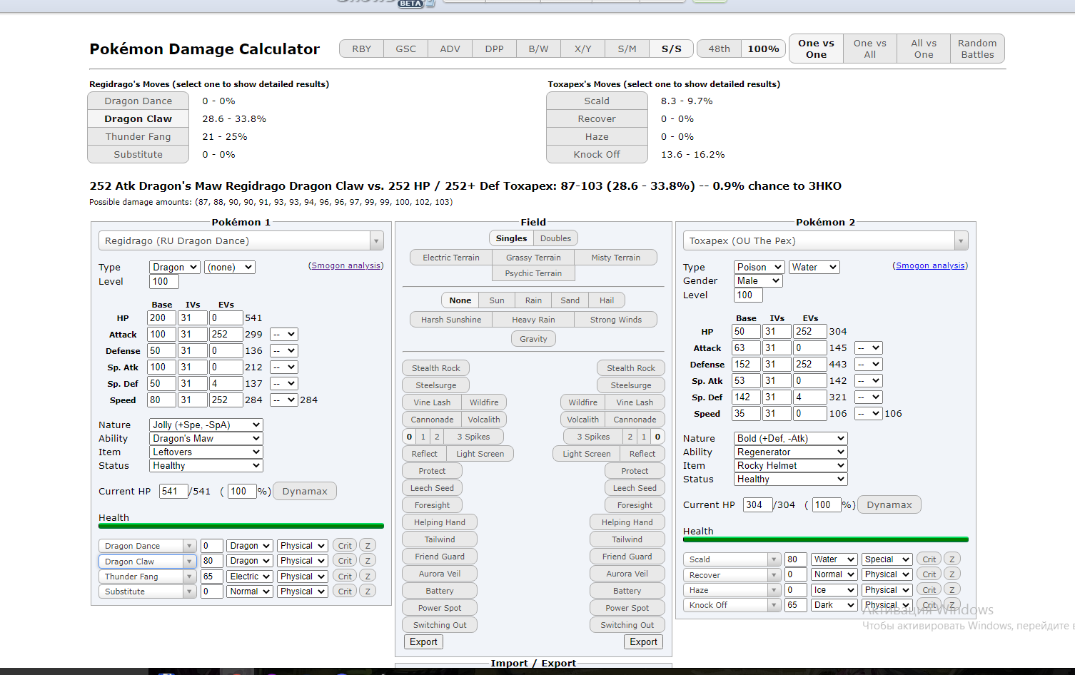Toggle Aurora Veil on Regidrago's side
Screen dimensions: 1075x675
440,574
